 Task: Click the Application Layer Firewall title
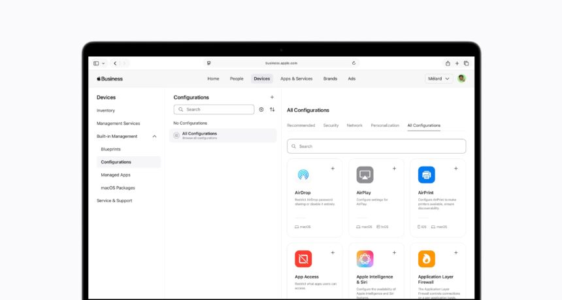click(x=435, y=280)
